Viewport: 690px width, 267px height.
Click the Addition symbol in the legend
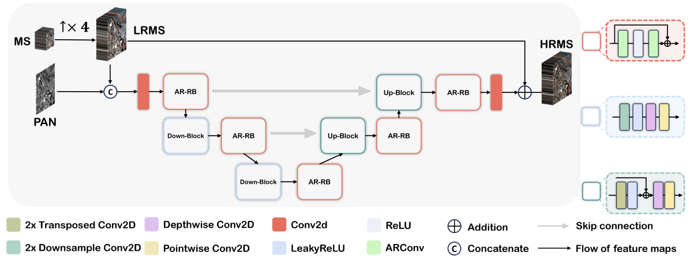point(455,226)
